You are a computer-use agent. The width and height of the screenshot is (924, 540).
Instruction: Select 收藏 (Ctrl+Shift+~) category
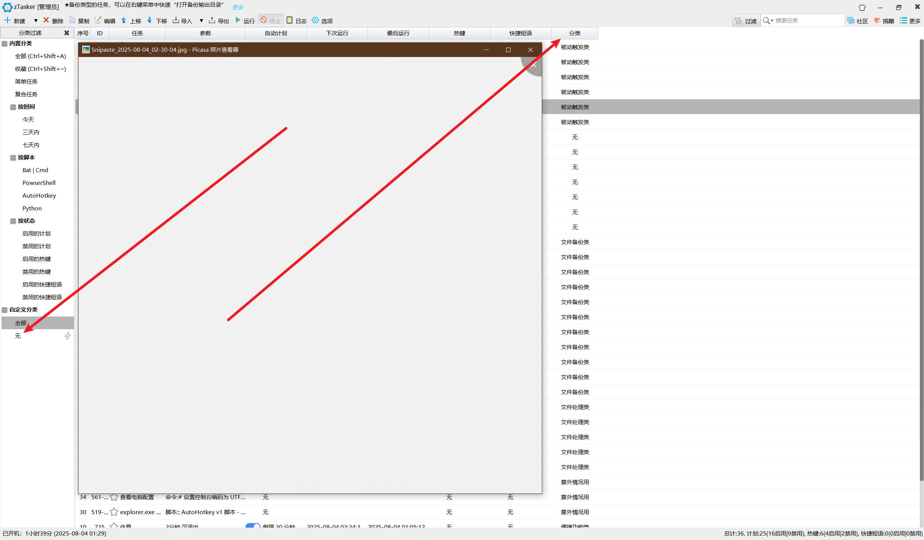pos(41,69)
